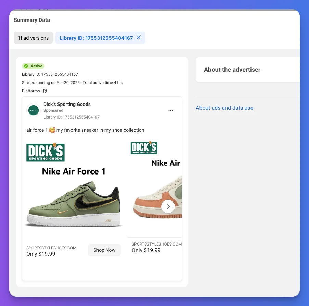Click the Shop Now button
Image resolution: width=309 pixels, height=306 pixels.
click(x=104, y=250)
